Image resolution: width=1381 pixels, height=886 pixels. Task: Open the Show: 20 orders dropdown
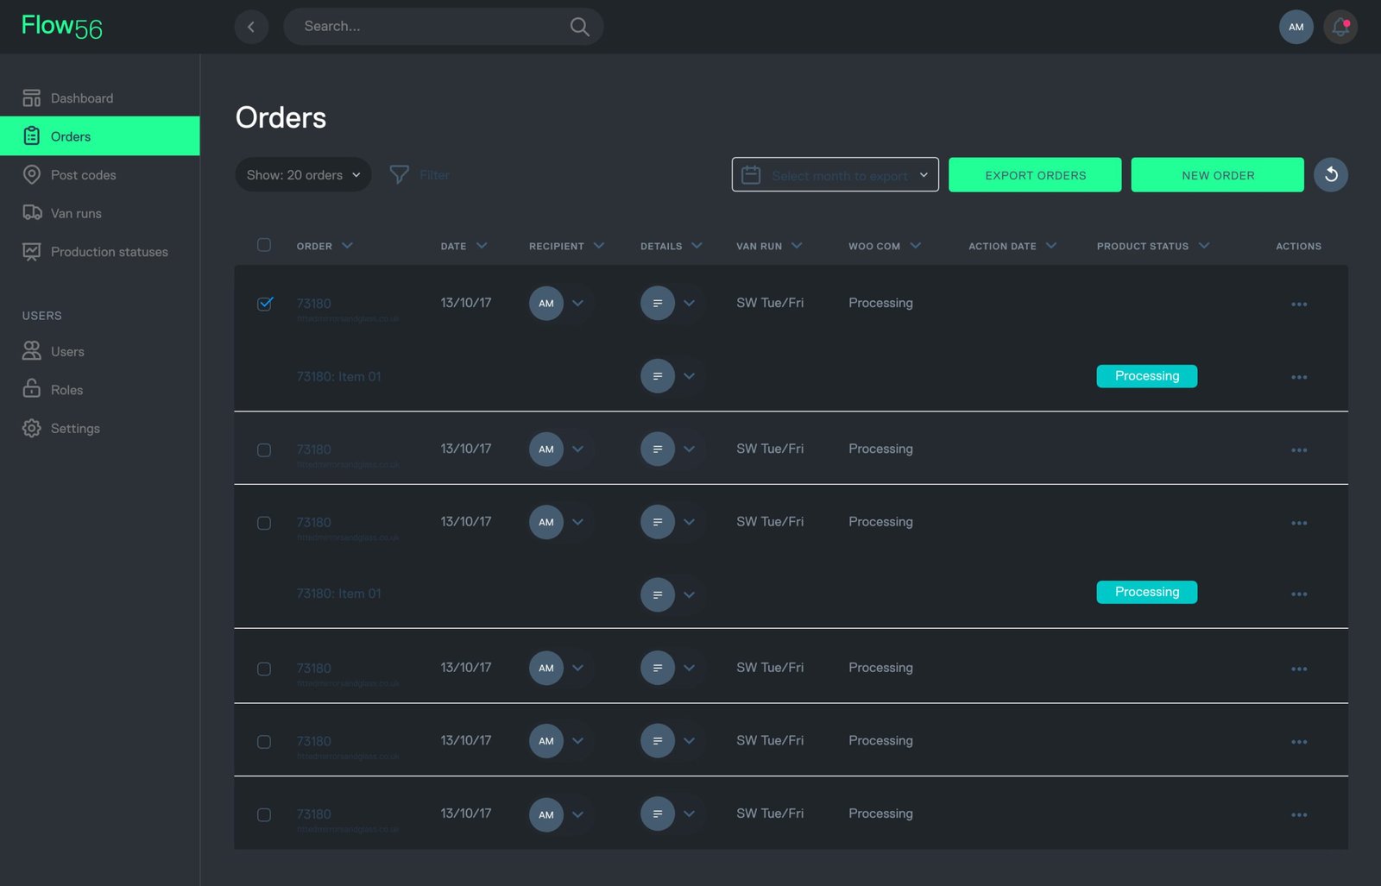point(303,175)
